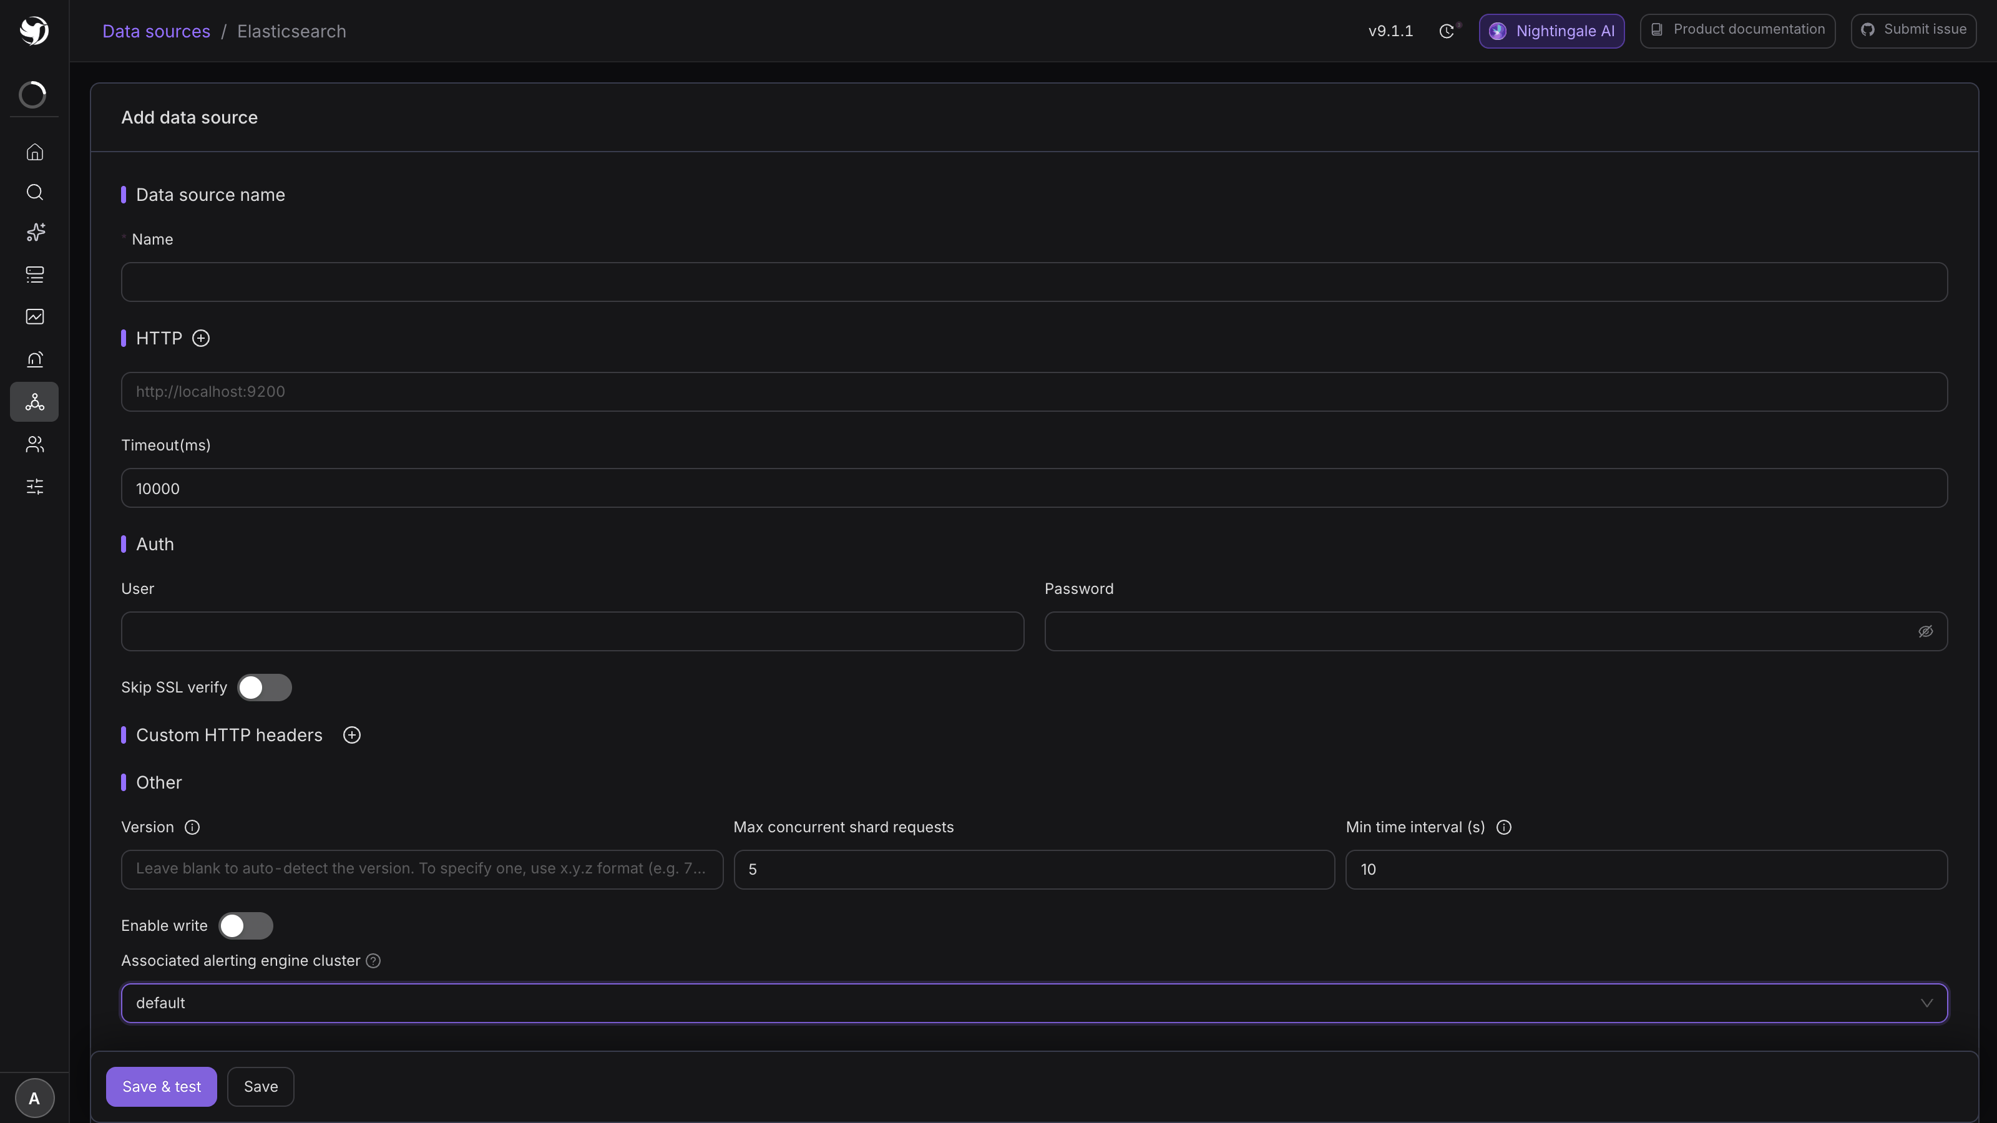Click the Add data source heading
The image size is (1997, 1123).
point(189,118)
